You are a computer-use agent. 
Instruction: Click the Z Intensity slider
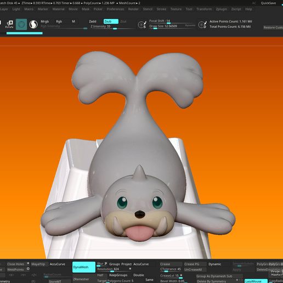(x=112, y=27)
